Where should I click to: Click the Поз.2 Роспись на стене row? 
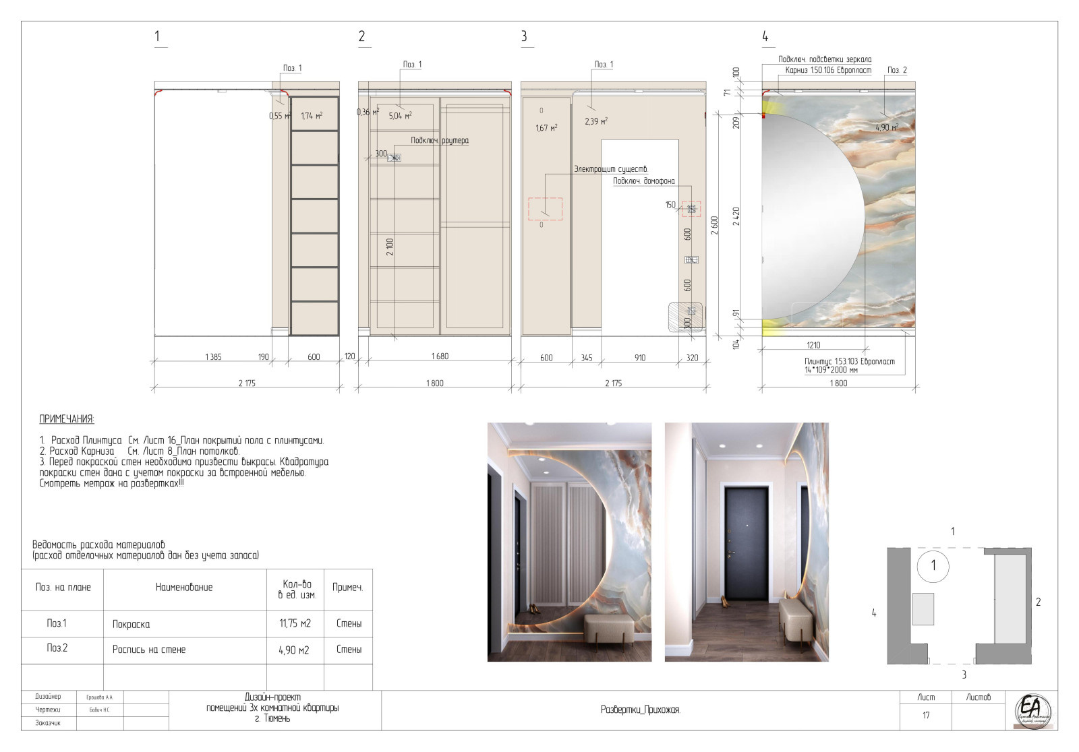click(197, 650)
